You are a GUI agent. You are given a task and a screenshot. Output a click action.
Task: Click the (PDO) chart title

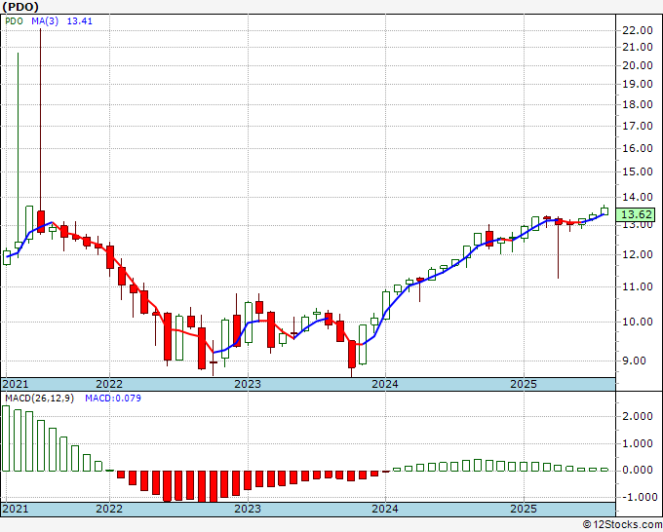click(x=20, y=7)
